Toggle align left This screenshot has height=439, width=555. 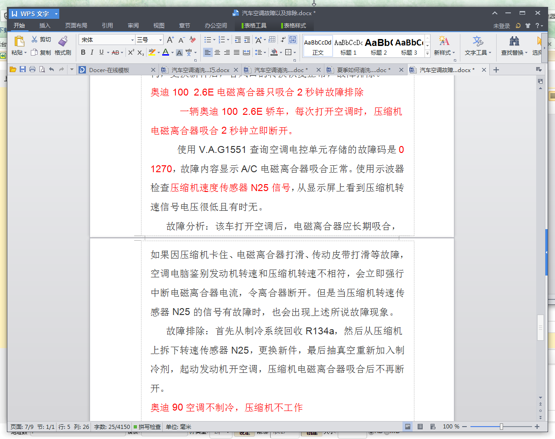coord(208,52)
